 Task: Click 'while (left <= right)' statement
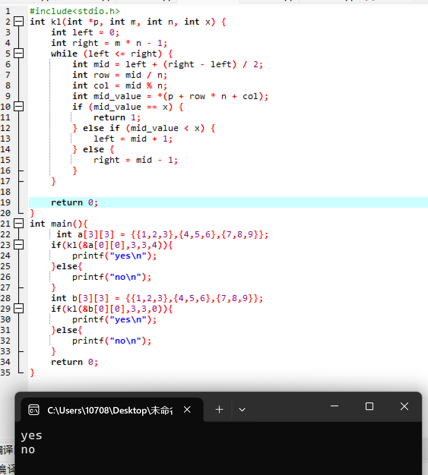pos(112,54)
